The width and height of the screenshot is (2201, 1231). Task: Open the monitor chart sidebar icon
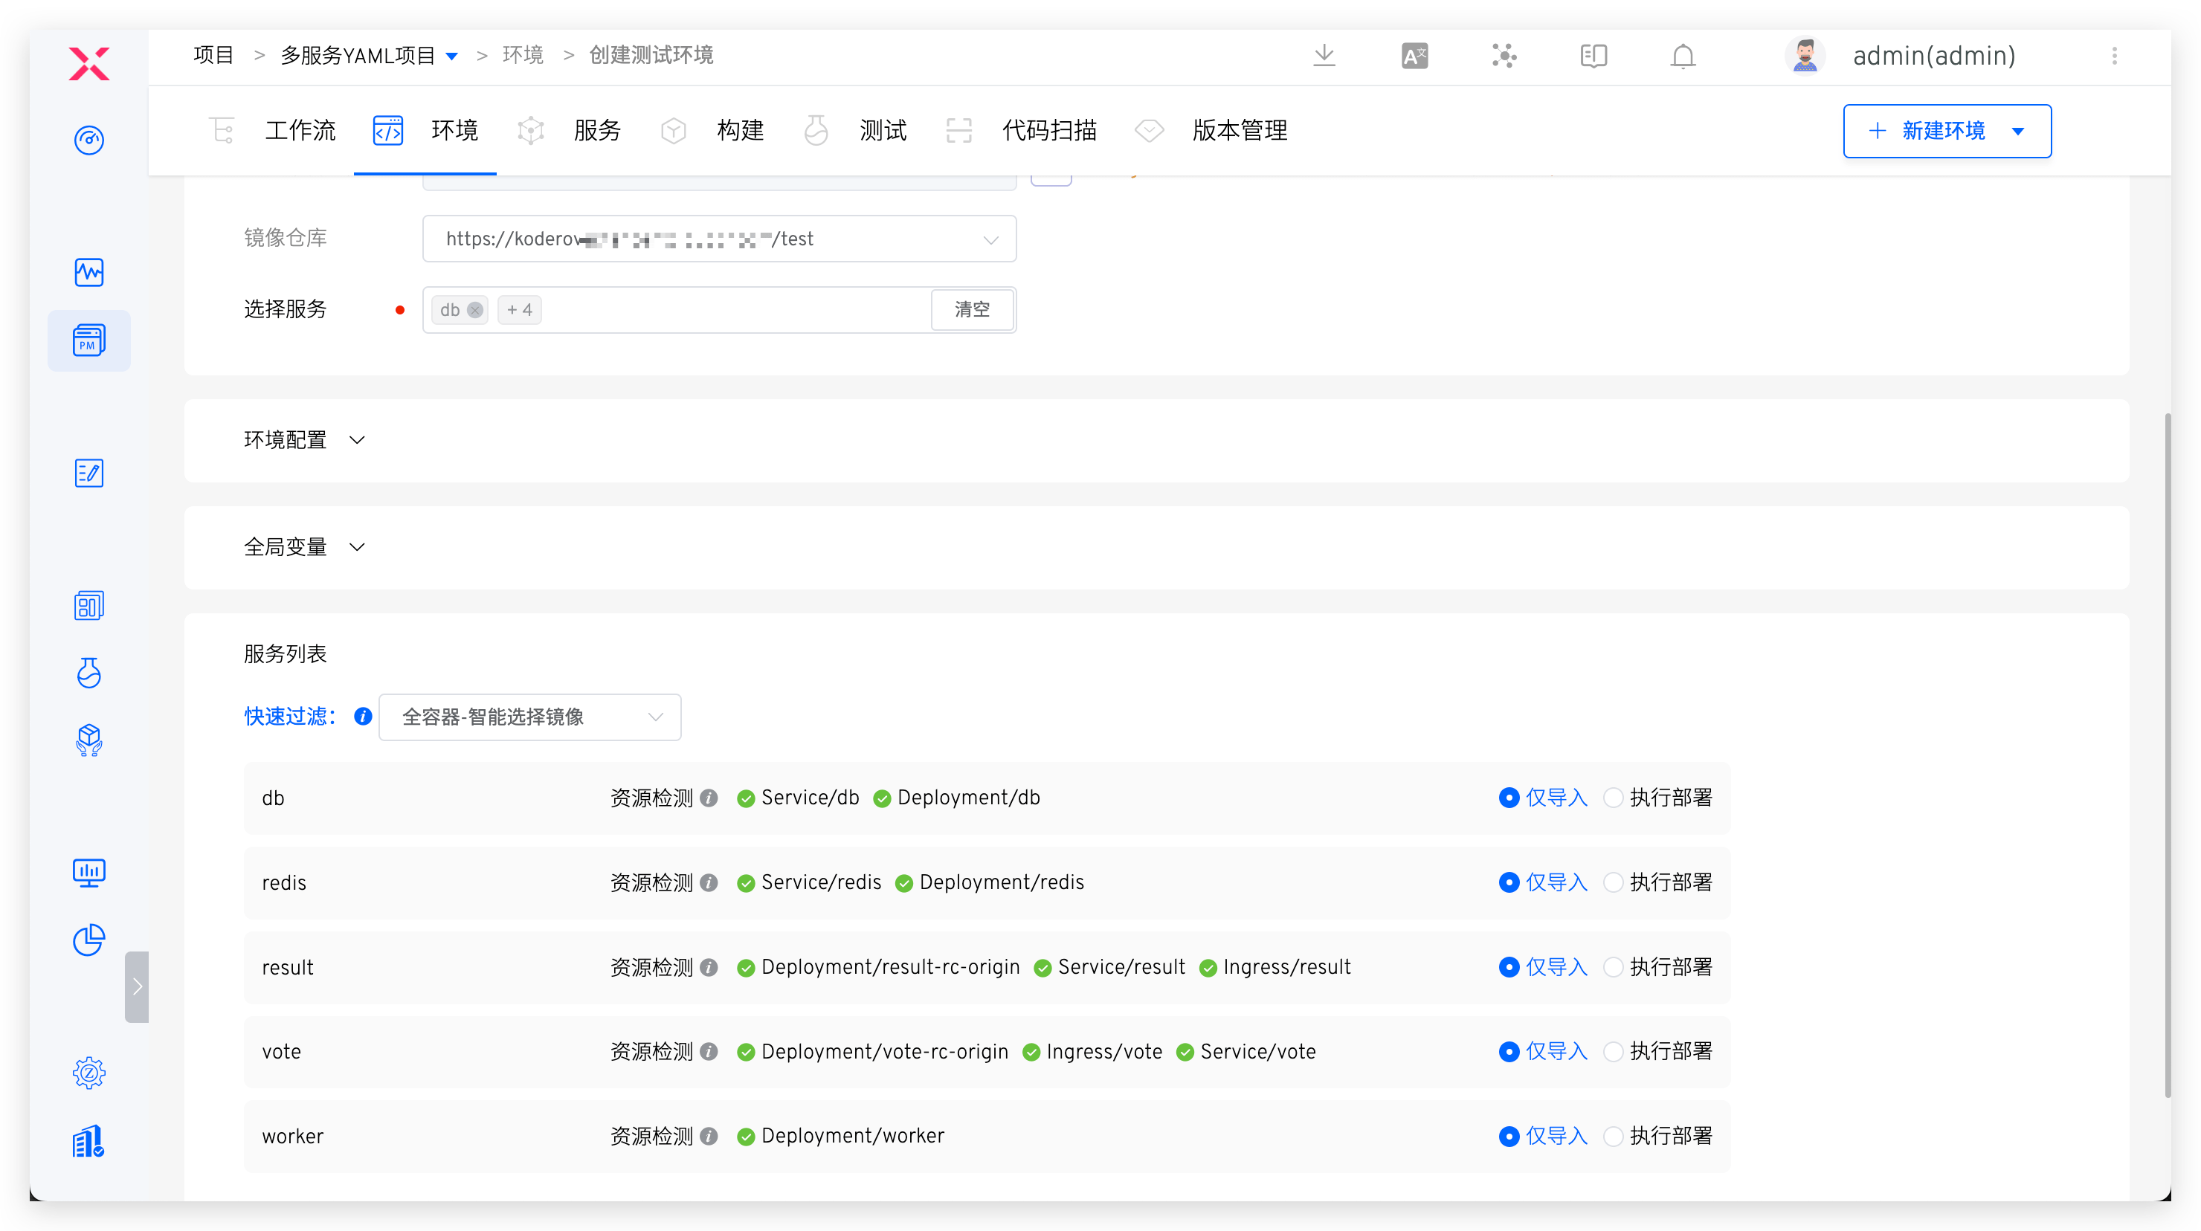coord(89,873)
